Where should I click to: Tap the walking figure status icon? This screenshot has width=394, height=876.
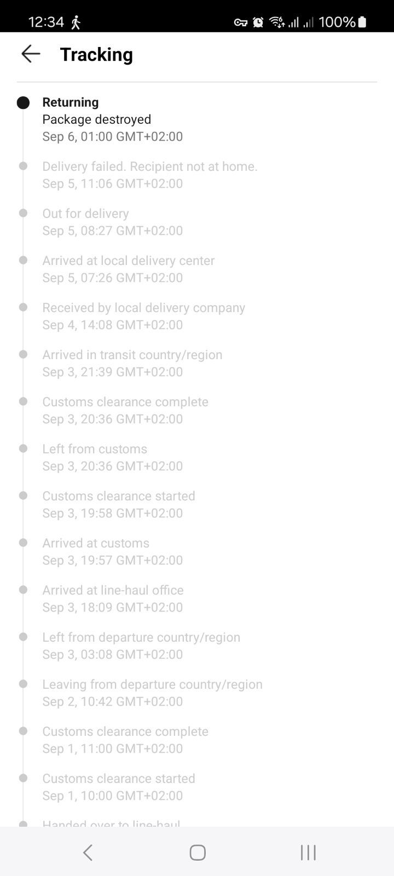(76, 22)
